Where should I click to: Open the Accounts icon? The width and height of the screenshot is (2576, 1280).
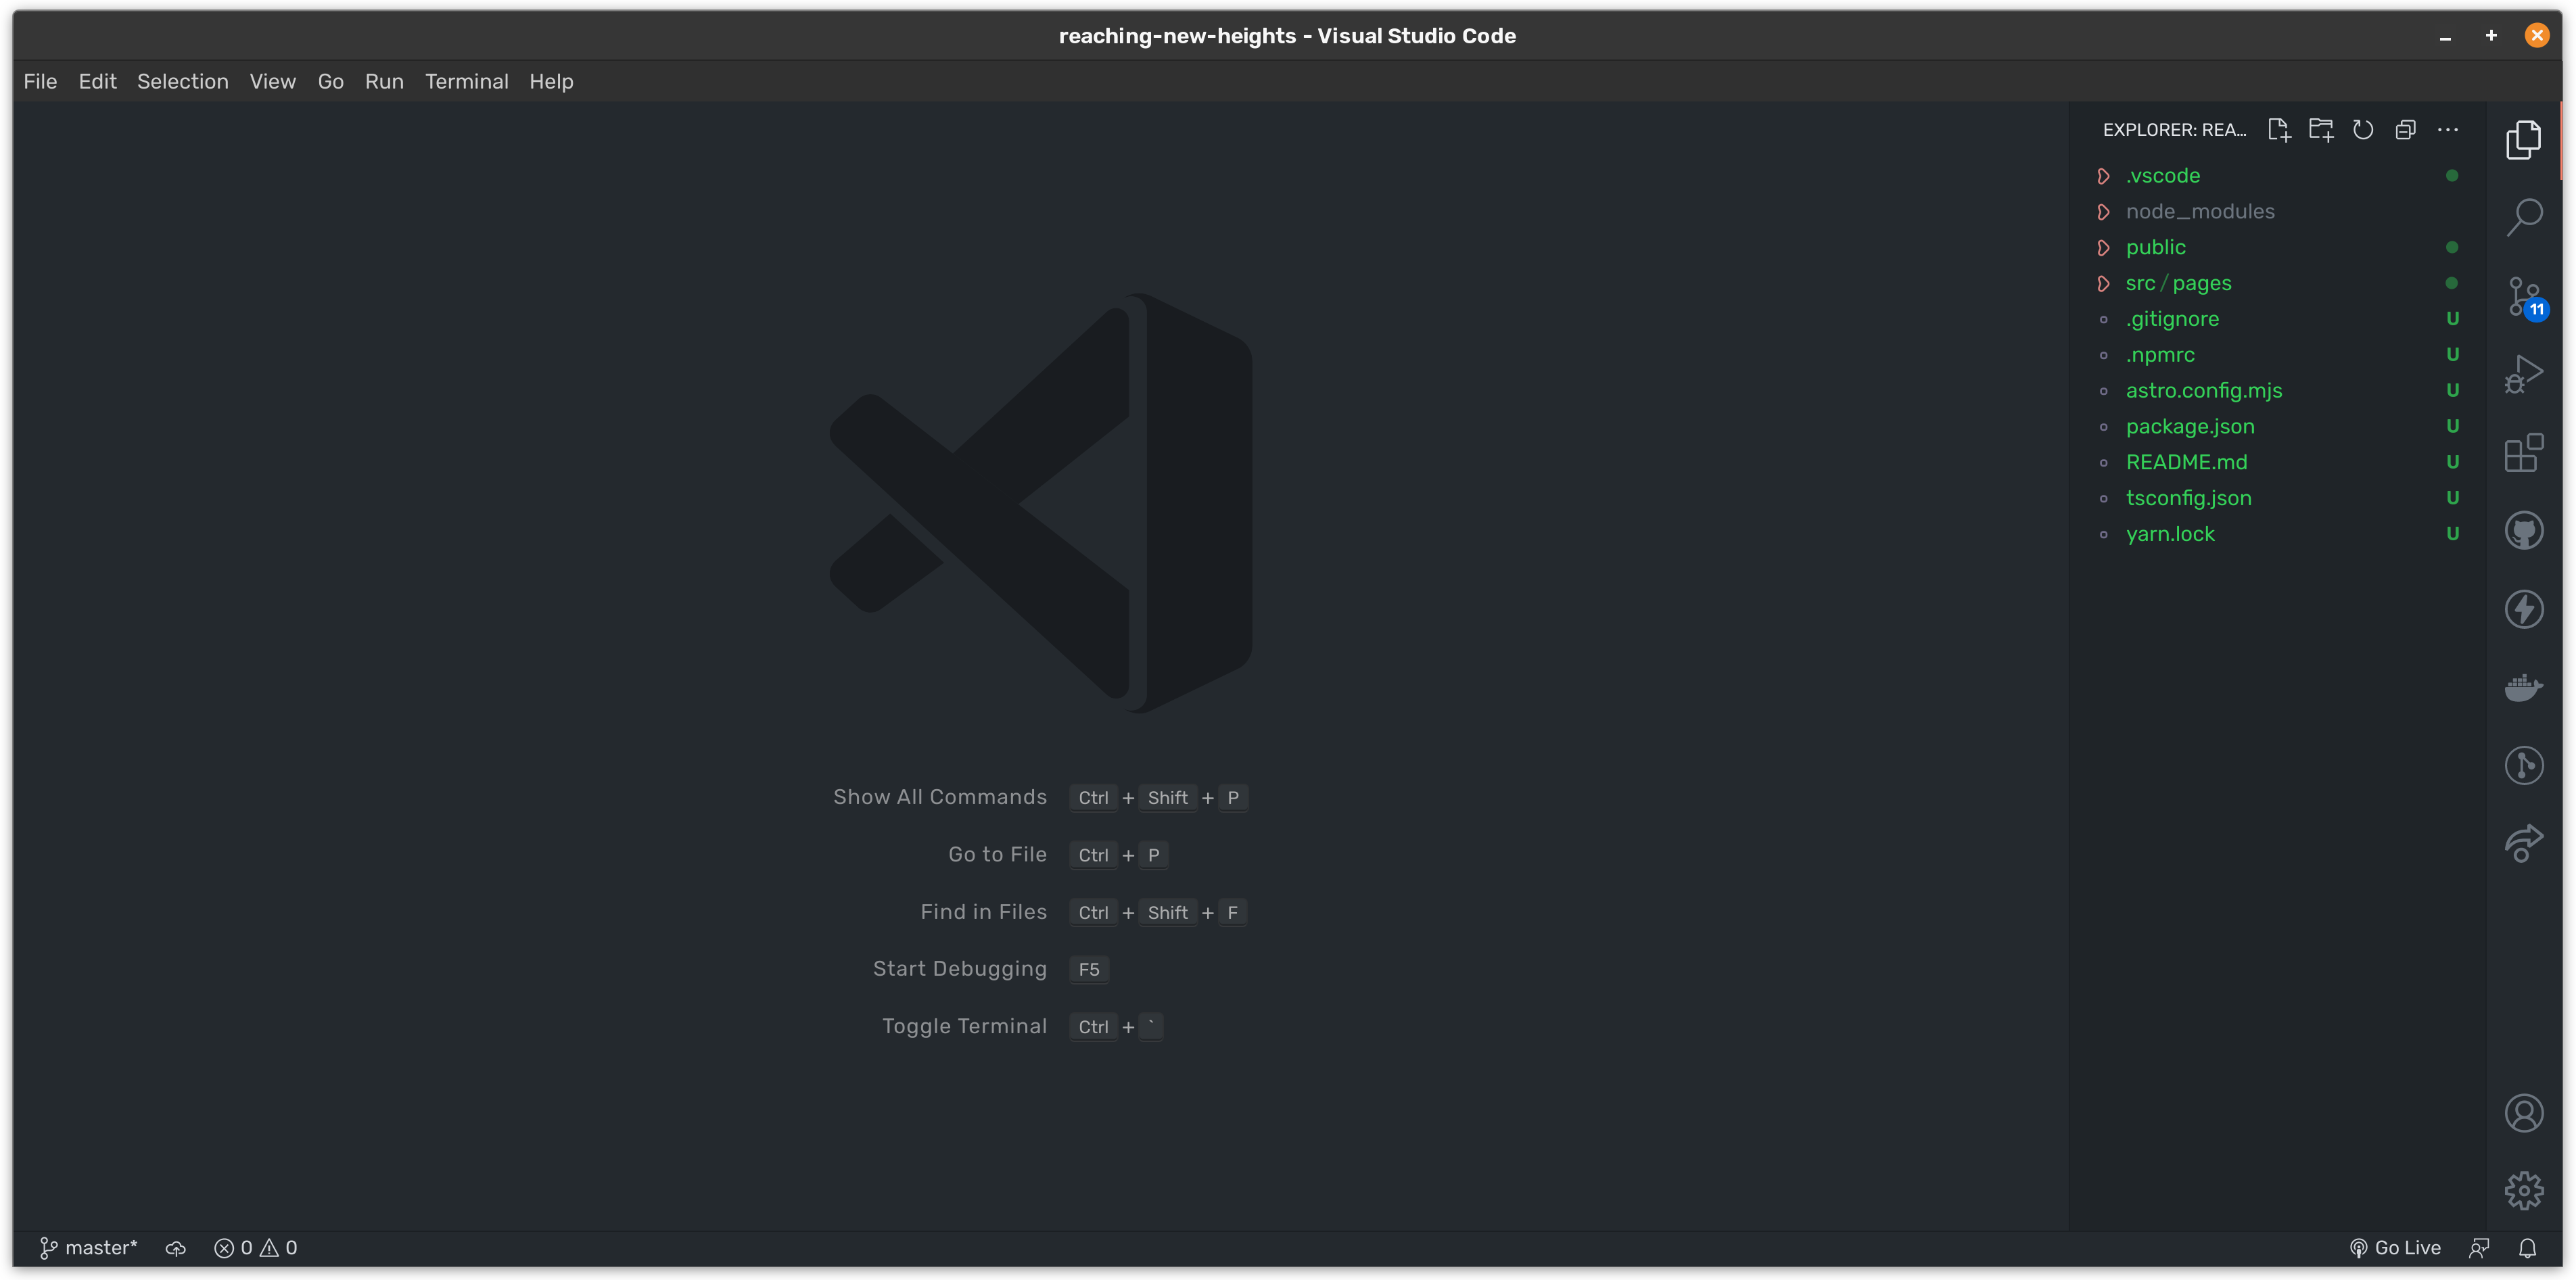2523,1113
